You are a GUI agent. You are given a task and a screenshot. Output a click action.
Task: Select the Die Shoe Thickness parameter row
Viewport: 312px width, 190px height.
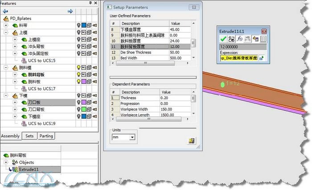coord(150,52)
